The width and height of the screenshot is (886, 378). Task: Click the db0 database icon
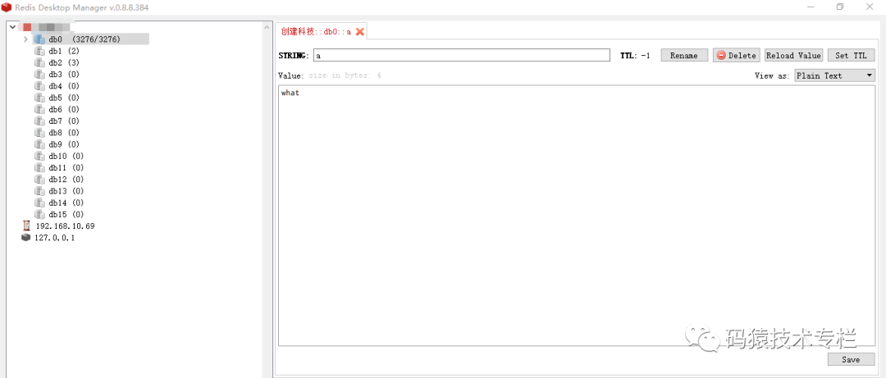39,39
